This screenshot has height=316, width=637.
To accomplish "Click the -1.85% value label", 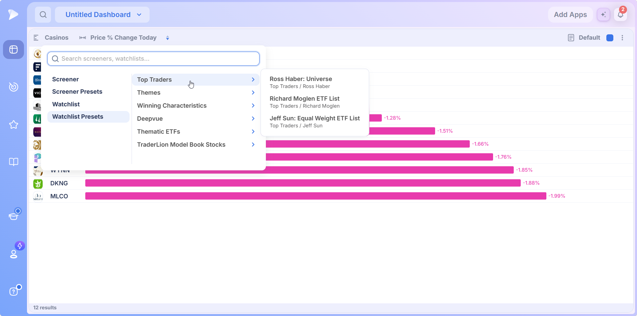I will click(524, 170).
